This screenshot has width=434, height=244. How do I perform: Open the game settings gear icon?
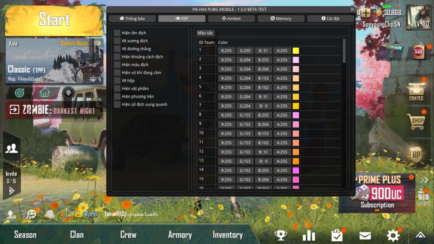(x=393, y=235)
